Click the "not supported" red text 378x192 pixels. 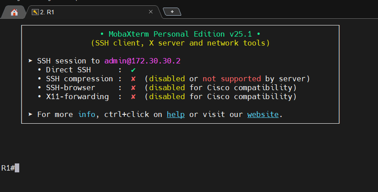pyautogui.click(x=232, y=79)
